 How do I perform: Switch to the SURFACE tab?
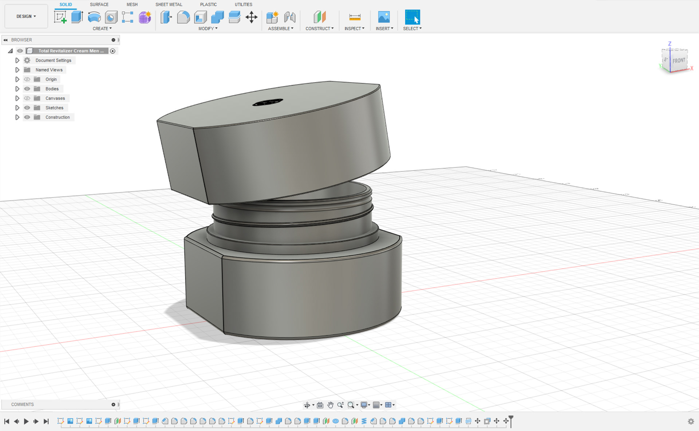99,4
